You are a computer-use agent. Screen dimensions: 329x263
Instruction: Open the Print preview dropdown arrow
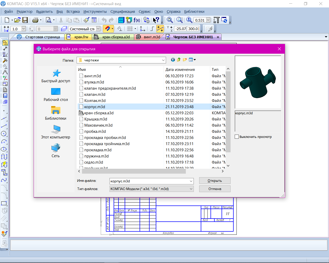(x=54, y=20)
